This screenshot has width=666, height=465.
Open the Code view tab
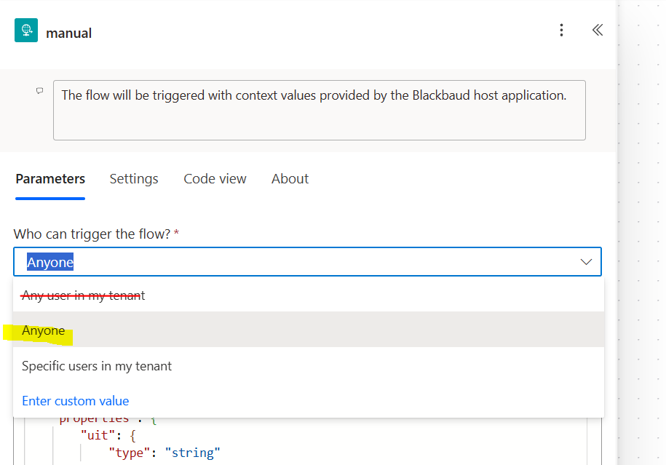[215, 179]
